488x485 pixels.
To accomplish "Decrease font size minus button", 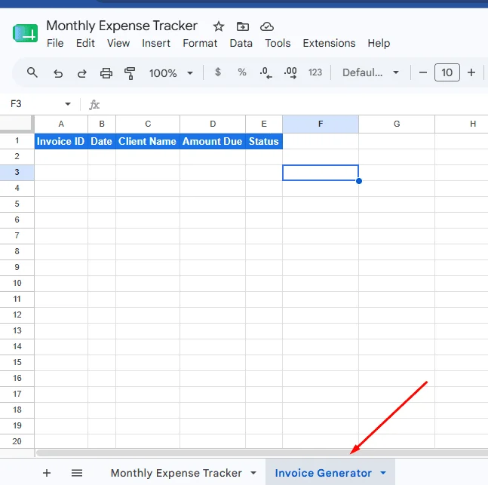I will click(422, 72).
